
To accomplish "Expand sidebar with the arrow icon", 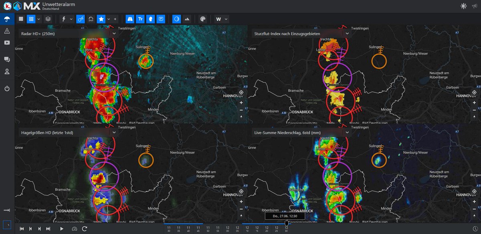I will [x=7, y=210].
